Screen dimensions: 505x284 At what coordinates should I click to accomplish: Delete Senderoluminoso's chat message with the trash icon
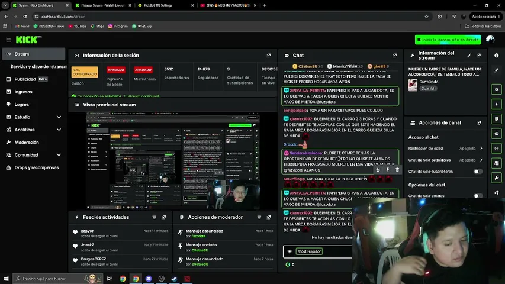pyautogui.click(x=397, y=170)
